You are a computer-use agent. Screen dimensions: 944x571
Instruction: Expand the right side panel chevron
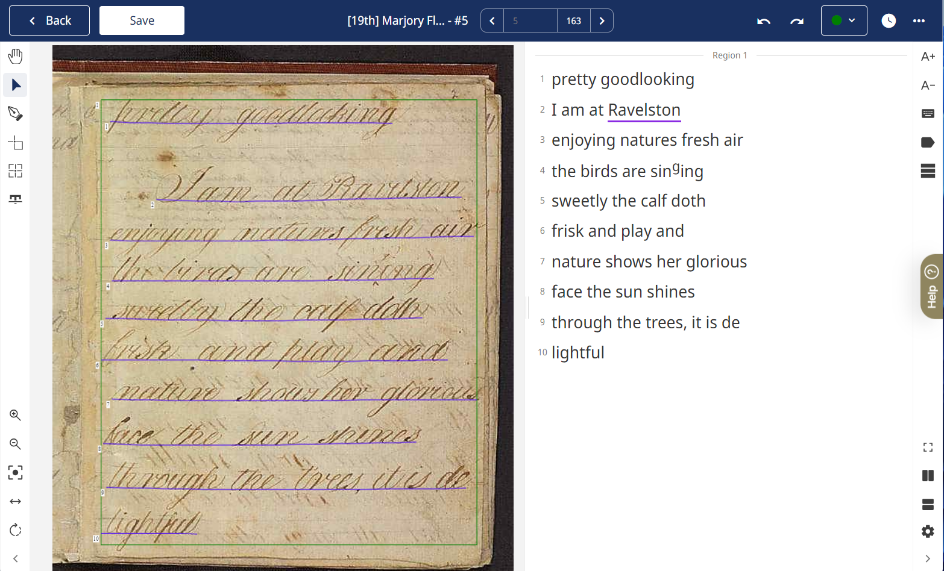tap(928, 559)
